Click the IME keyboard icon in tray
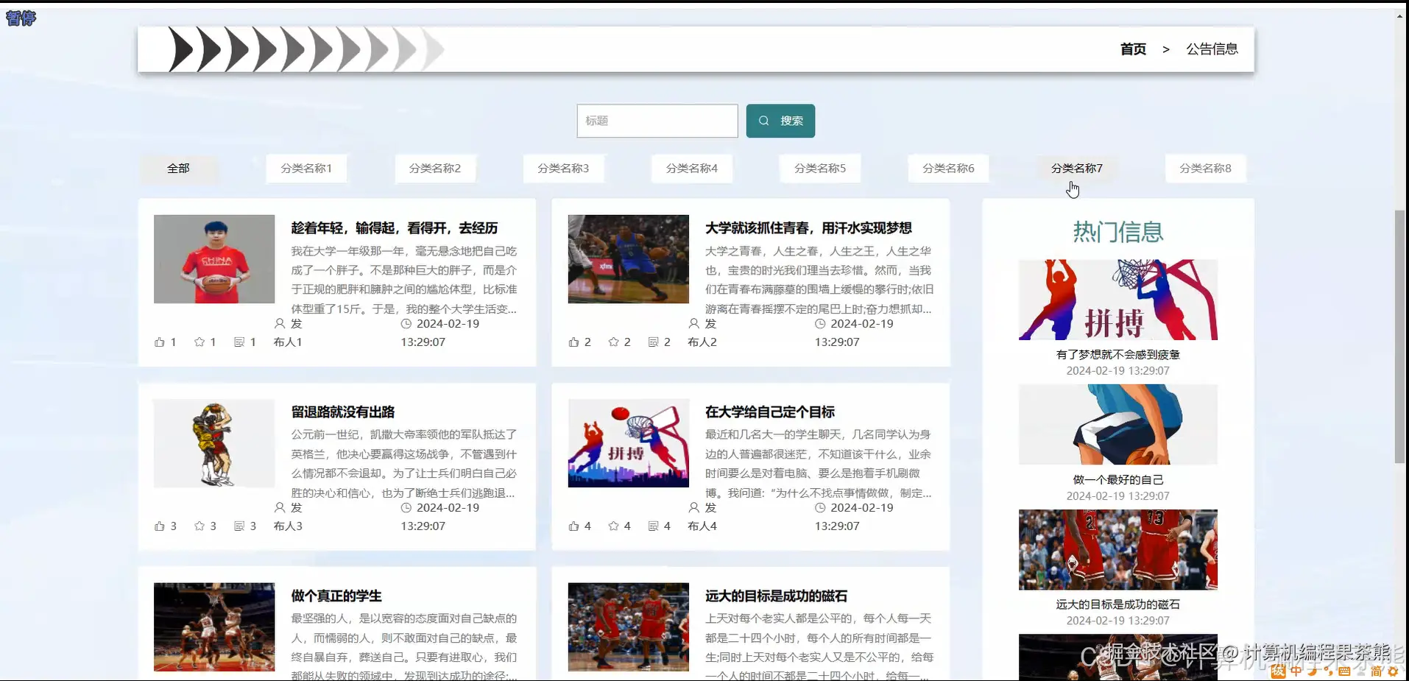Viewport: 1409px width, 681px height. point(1344,671)
